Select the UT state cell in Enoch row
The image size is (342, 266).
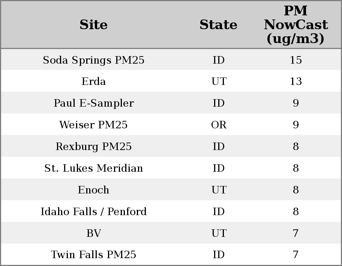click(219, 190)
